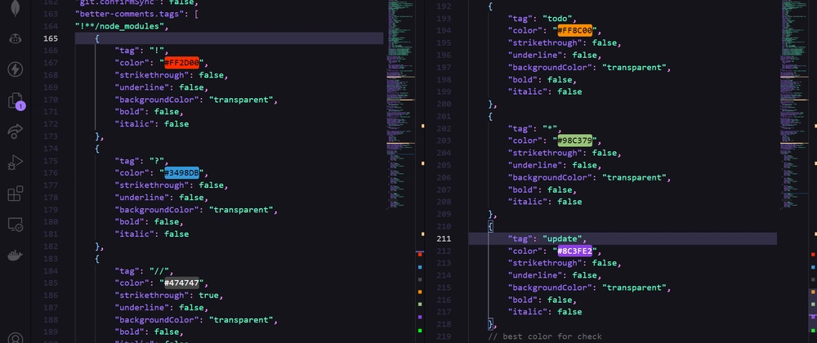Select the #474747 gray color value

coord(181,283)
